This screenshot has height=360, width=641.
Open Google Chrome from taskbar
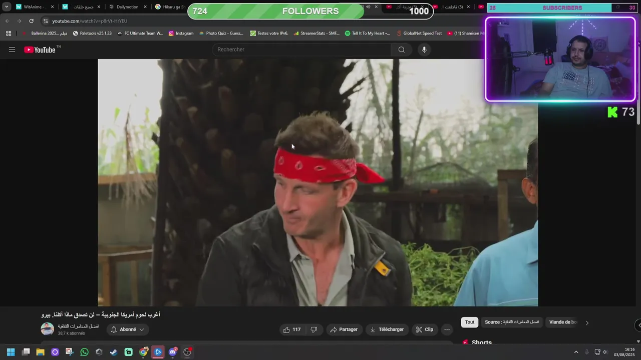[144, 352]
